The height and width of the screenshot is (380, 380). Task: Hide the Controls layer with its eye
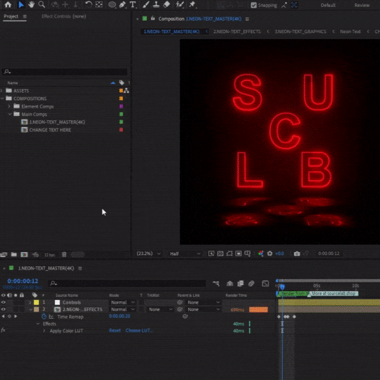[4, 302]
